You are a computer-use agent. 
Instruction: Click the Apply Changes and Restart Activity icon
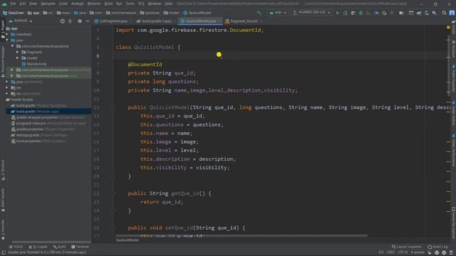point(345,13)
